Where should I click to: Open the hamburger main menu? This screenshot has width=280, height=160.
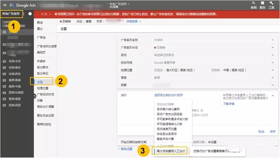pos(5,5)
